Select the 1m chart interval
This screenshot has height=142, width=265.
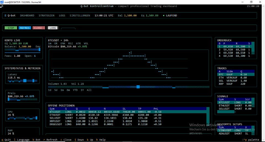coord(50,43)
